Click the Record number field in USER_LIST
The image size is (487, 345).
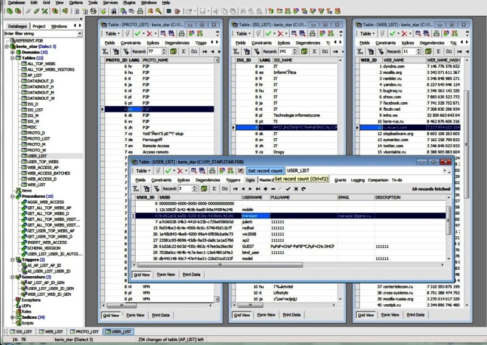coord(185,189)
